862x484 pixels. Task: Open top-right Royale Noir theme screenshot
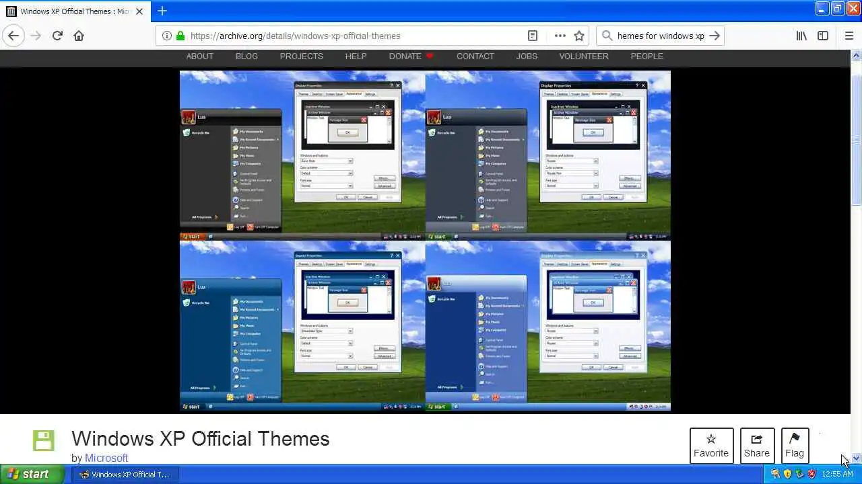[548, 155]
